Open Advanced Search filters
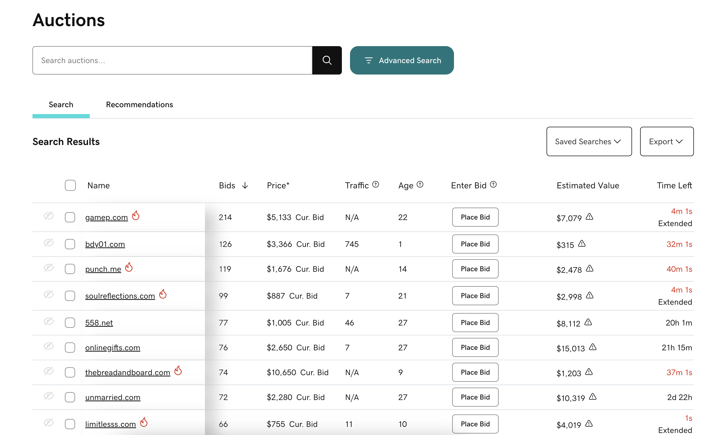 (402, 60)
